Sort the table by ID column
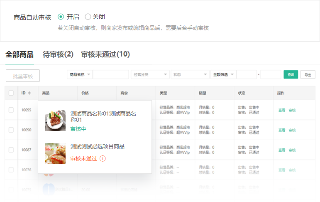Image resolution: width=320 pixels, height=202 pixels. pos(29,93)
